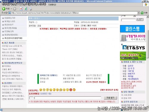
Task: Open the '6개월에 8,800원' hosting banner
Action: click(x=133, y=37)
